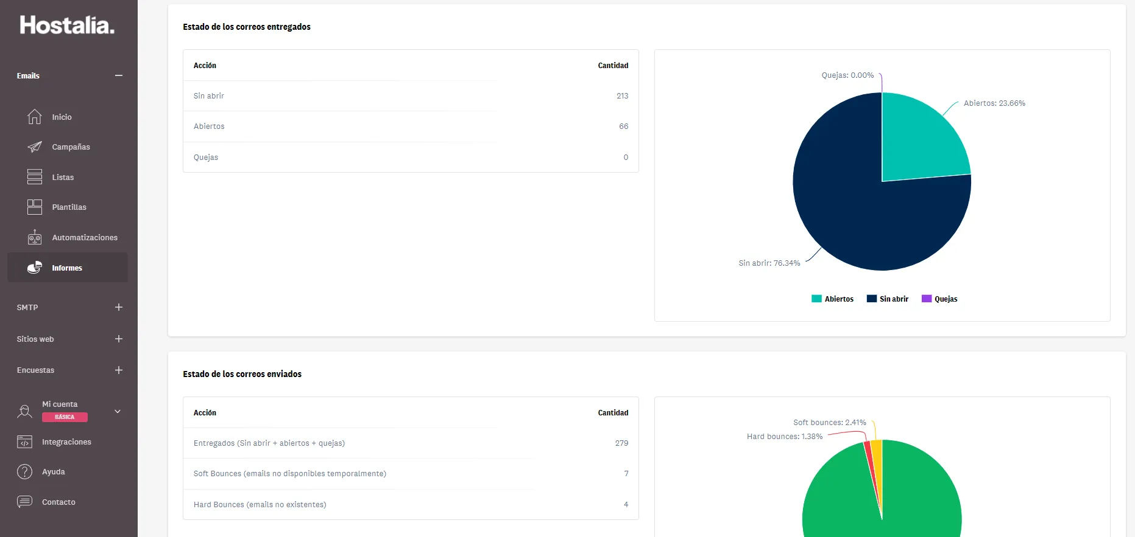This screenshot has height=537, width=1135.
Task: Toggle Abiertos legend swatch
Action: click(x=816, y=299)
